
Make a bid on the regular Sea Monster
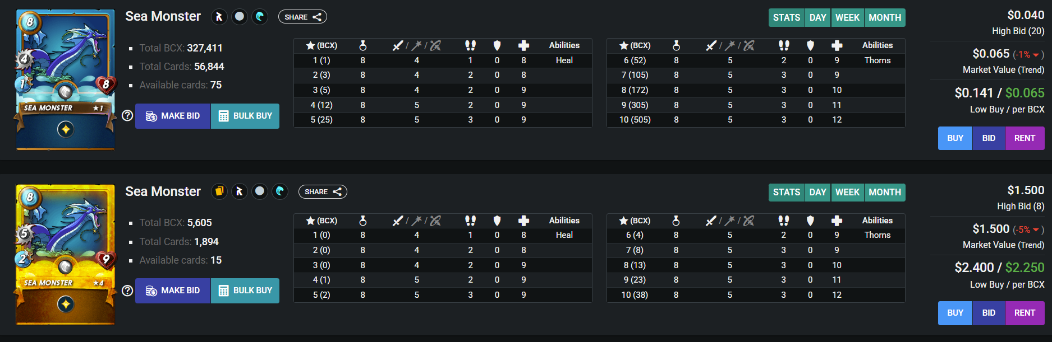(x=173, y=116)
